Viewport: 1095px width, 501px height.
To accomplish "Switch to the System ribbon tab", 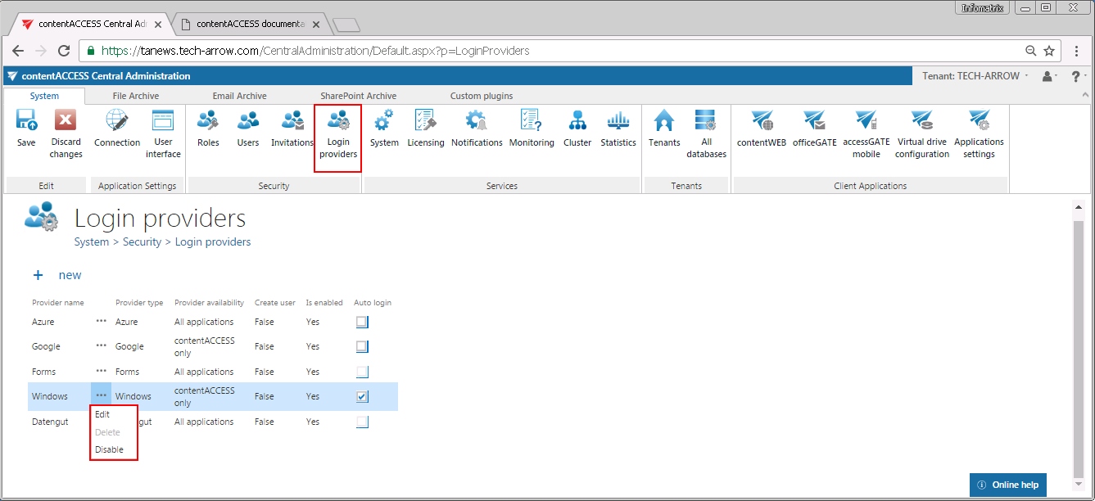I will pos(44,96).
